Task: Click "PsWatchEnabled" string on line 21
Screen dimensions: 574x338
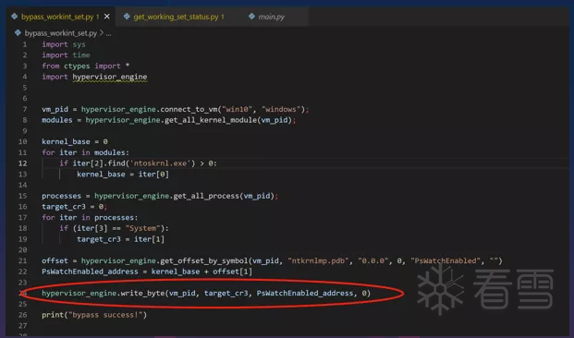Action: tap(446, 261)
